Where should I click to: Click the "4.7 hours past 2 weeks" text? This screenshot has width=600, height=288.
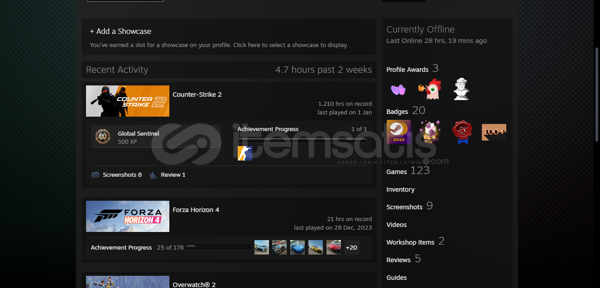pyautogui.click(x=324, y=70)
